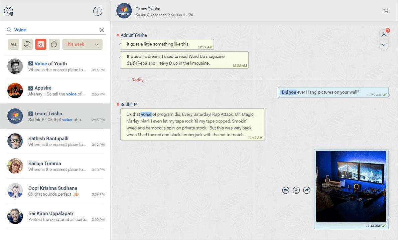
Task: Open the This week dropdown
Action: [x=82, y=44]
